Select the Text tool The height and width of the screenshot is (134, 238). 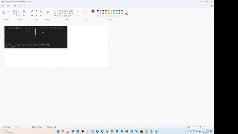(x=41, y=11)
